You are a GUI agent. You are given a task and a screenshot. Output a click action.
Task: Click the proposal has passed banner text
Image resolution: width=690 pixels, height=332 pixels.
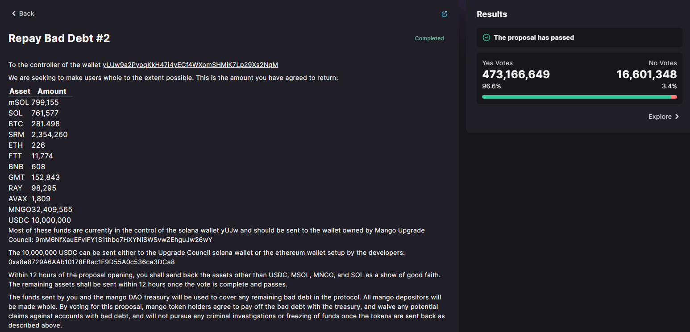(x=534, y=37)
